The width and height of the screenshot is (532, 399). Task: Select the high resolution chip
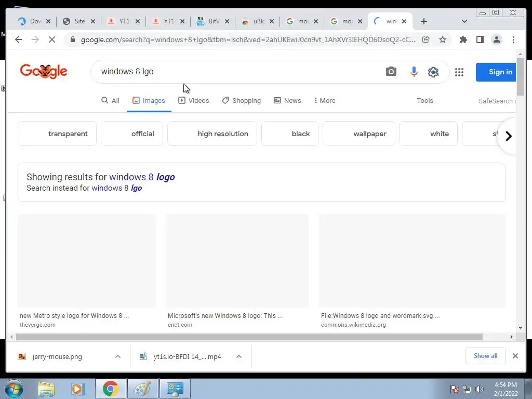(212, 134)
